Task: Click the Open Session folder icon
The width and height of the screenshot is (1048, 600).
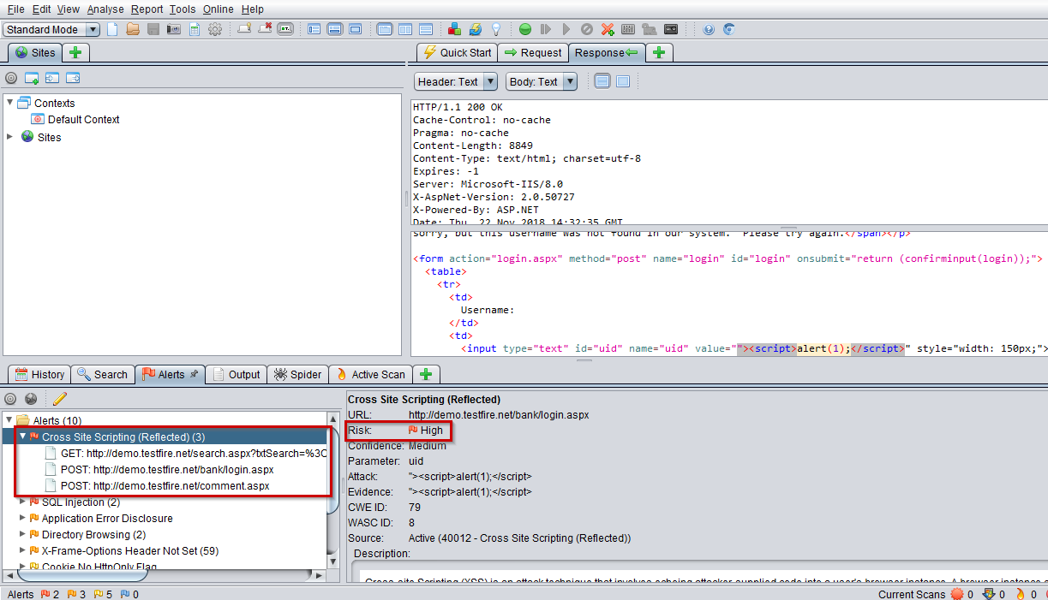Action: [132, 29]
